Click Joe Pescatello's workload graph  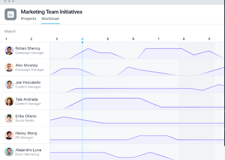(x=137, y=84)
